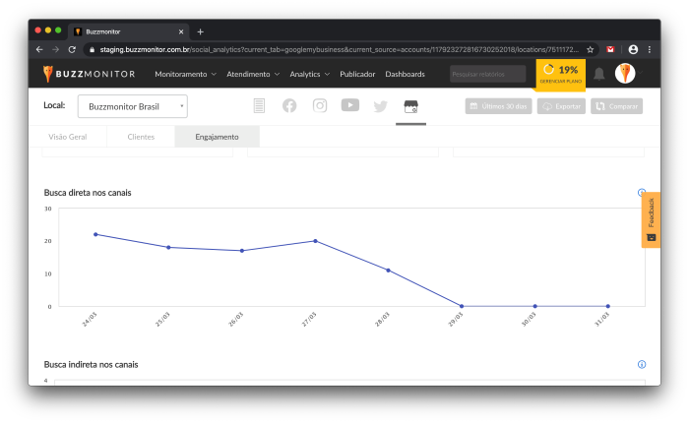Select the Google My Business store icon

[408, 106]
